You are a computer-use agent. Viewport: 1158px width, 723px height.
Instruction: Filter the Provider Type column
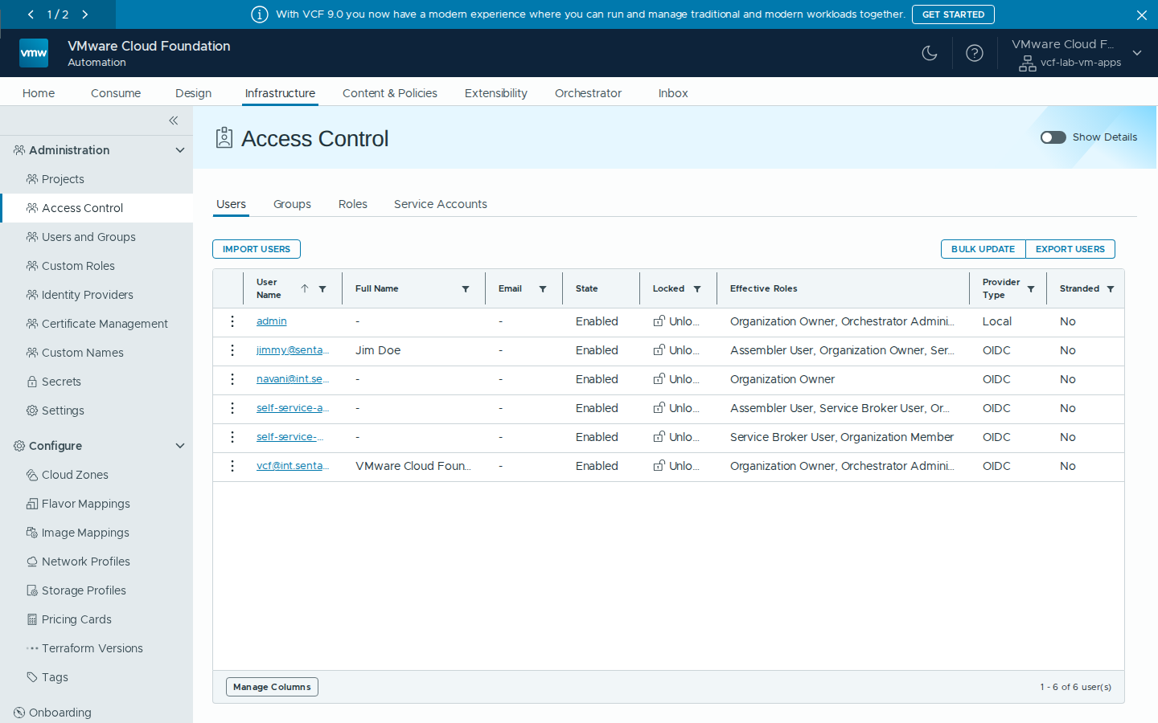(x=1031, y=289)
